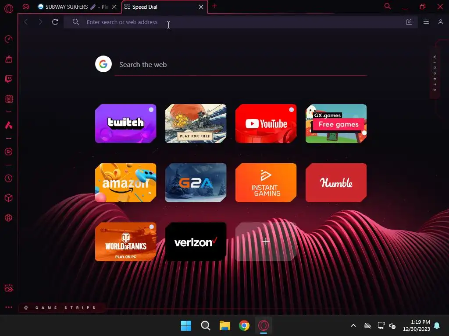Viewport: 449px width, 336px height.
Task: Click the reload page button
Action: pos(55,22)
